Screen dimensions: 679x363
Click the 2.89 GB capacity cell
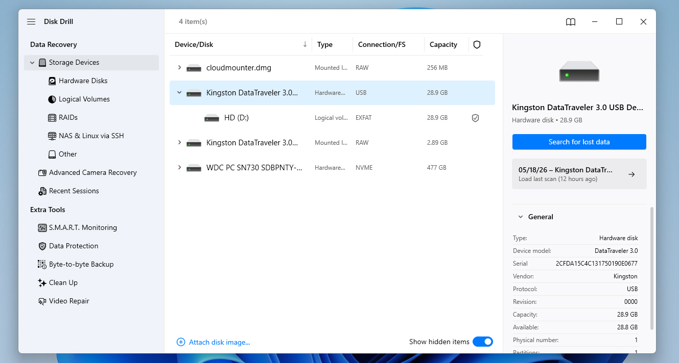pyautogui.click(x=437, y=143)
